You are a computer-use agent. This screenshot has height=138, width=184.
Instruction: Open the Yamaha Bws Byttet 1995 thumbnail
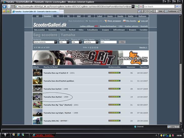pyautogui.click(x=38, y=97)
